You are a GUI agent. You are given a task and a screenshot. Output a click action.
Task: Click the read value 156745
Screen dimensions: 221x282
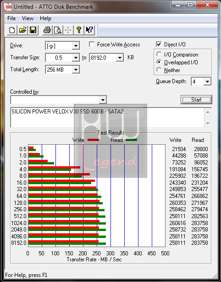pos(199,169)
